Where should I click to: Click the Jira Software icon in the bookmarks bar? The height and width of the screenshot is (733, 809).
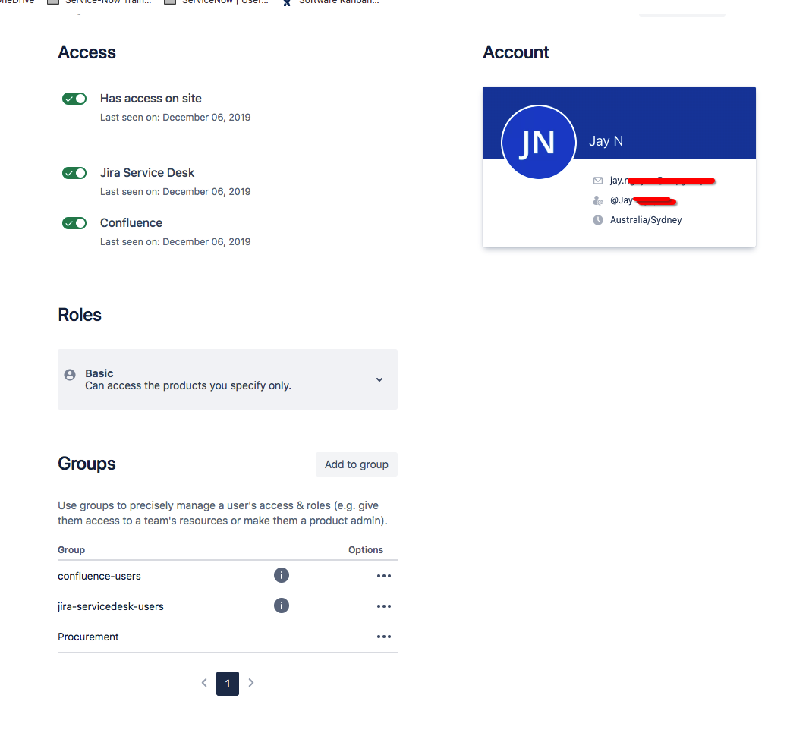click(286, 2)
